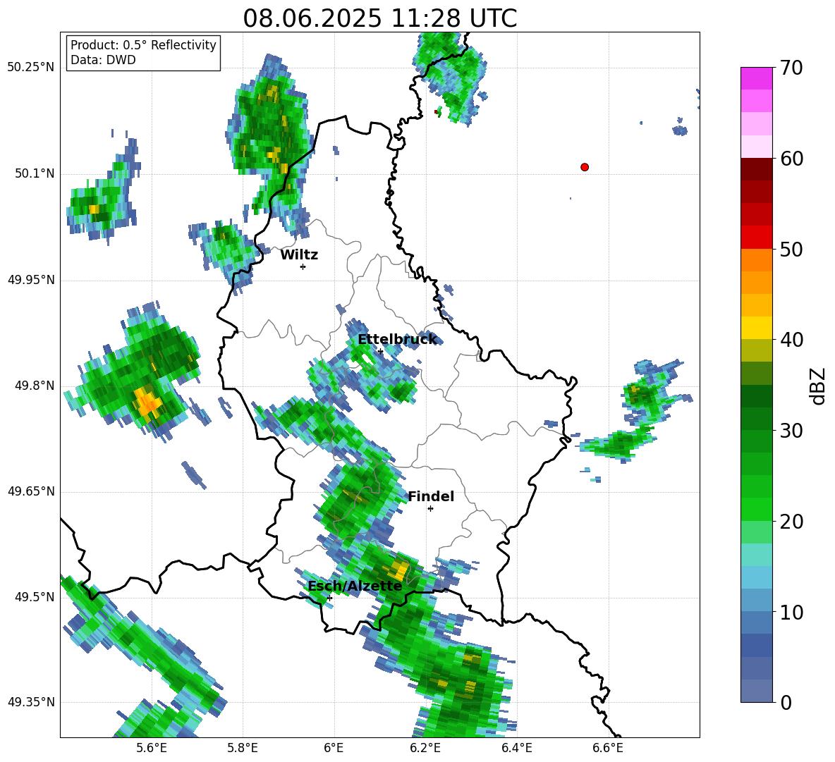Click the 'Product: 0.5° Reflectivity' text

(143, 45)
